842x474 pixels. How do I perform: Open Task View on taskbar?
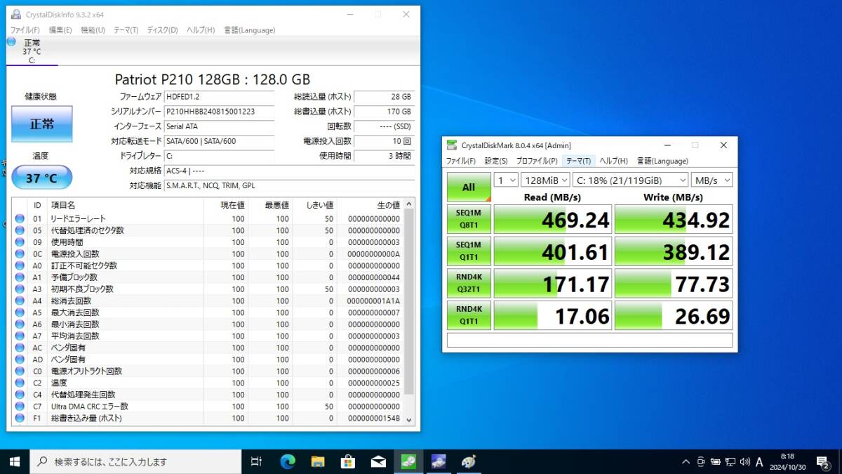pos(256,461)
